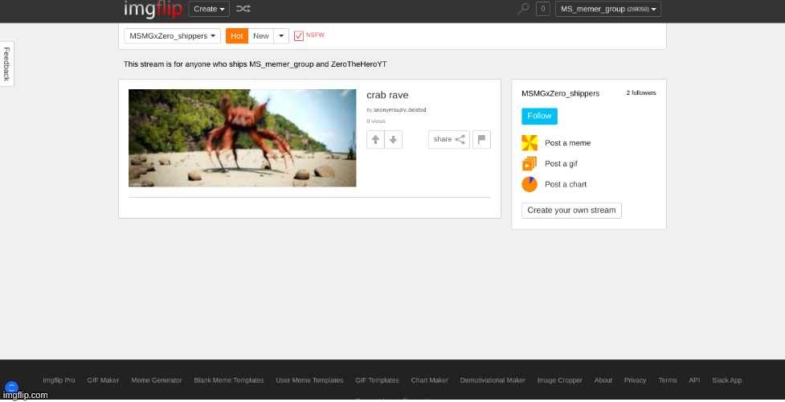Expand the MS_memer_group account menu
The height and width of the screenshot is (402, 785).
tap(607, 9)
